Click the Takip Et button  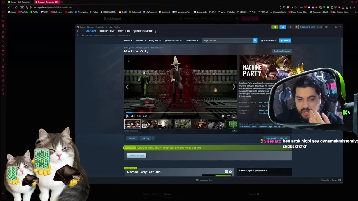(132, 138)
